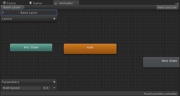Remove the WalkSpeed parameter with the minus icon
The width and height of the screenshot is (180, 96).
(54, 88)
